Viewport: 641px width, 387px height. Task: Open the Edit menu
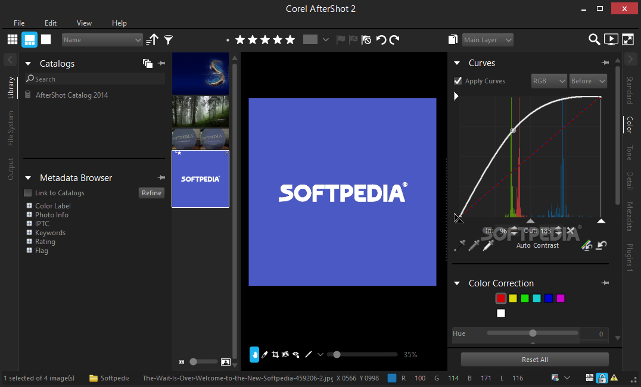pyautogui.click(x=51, y=23)
